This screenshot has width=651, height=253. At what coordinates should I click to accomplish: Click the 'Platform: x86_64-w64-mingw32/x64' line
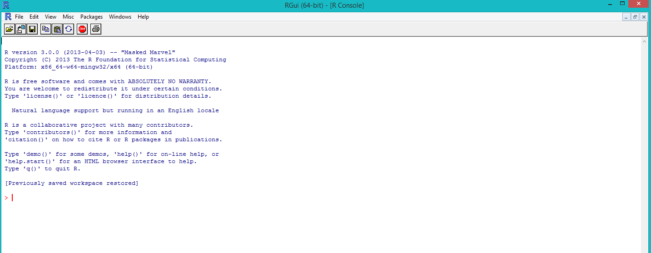(x=79, y=67)
